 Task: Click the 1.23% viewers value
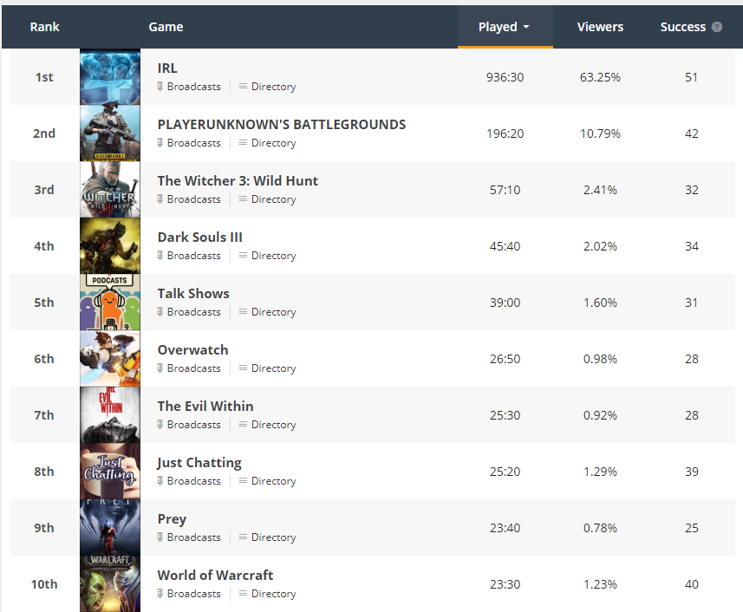pyautogui.click(x=600, y=584)
